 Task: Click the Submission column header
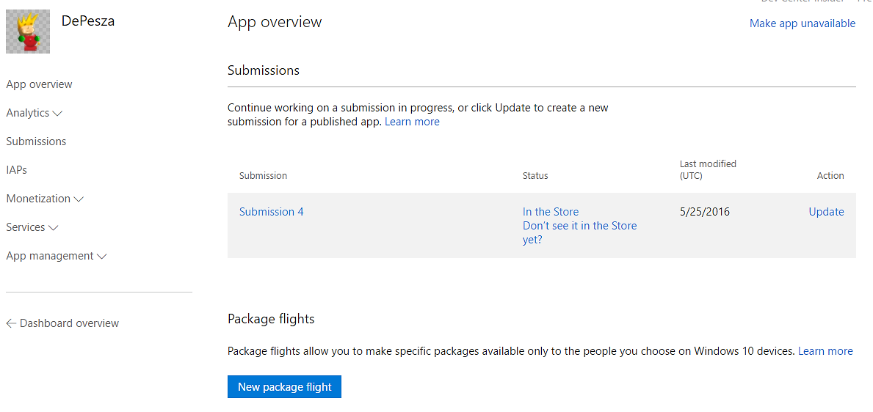pyautogui.click(x=264, y=176)
